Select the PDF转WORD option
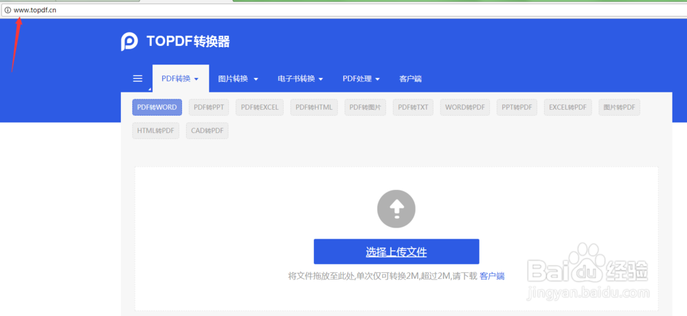Viewport: 687px width, 316px height. point(157,107)
